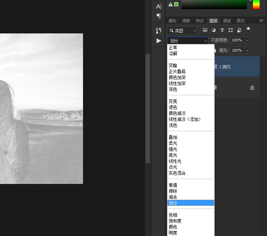Filter layers by smart object icon

239,31
